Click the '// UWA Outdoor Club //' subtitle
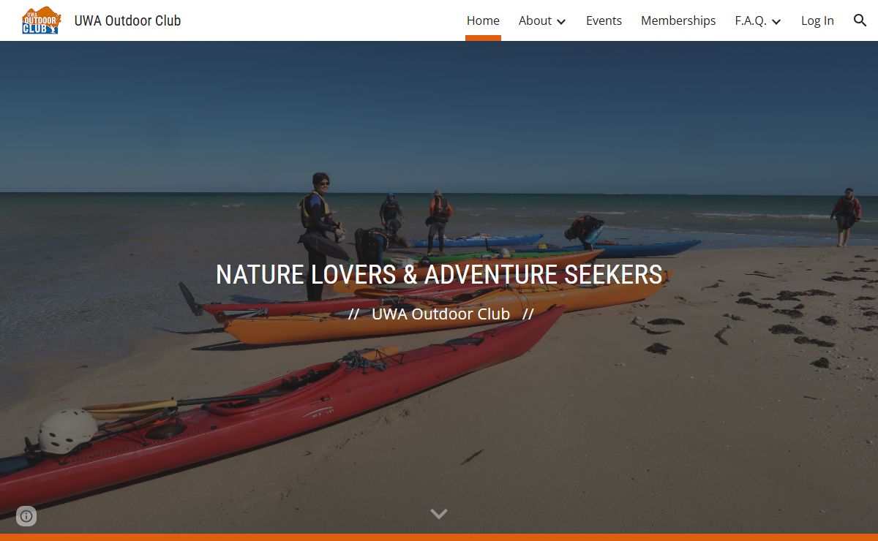This screenshot has height=541, width=878. (440, 314)
